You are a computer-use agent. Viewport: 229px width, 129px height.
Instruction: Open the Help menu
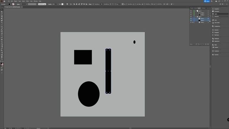pyautogui.click(x=40, y=1)
